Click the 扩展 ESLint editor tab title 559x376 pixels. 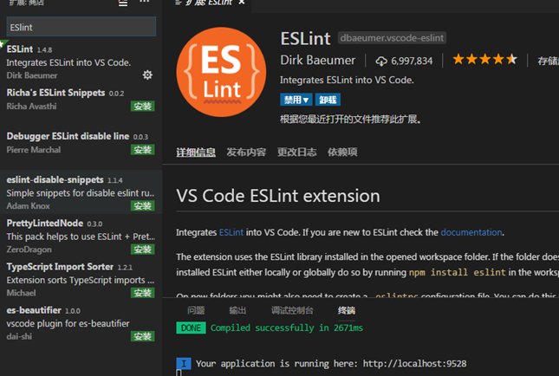coord(209,2)
